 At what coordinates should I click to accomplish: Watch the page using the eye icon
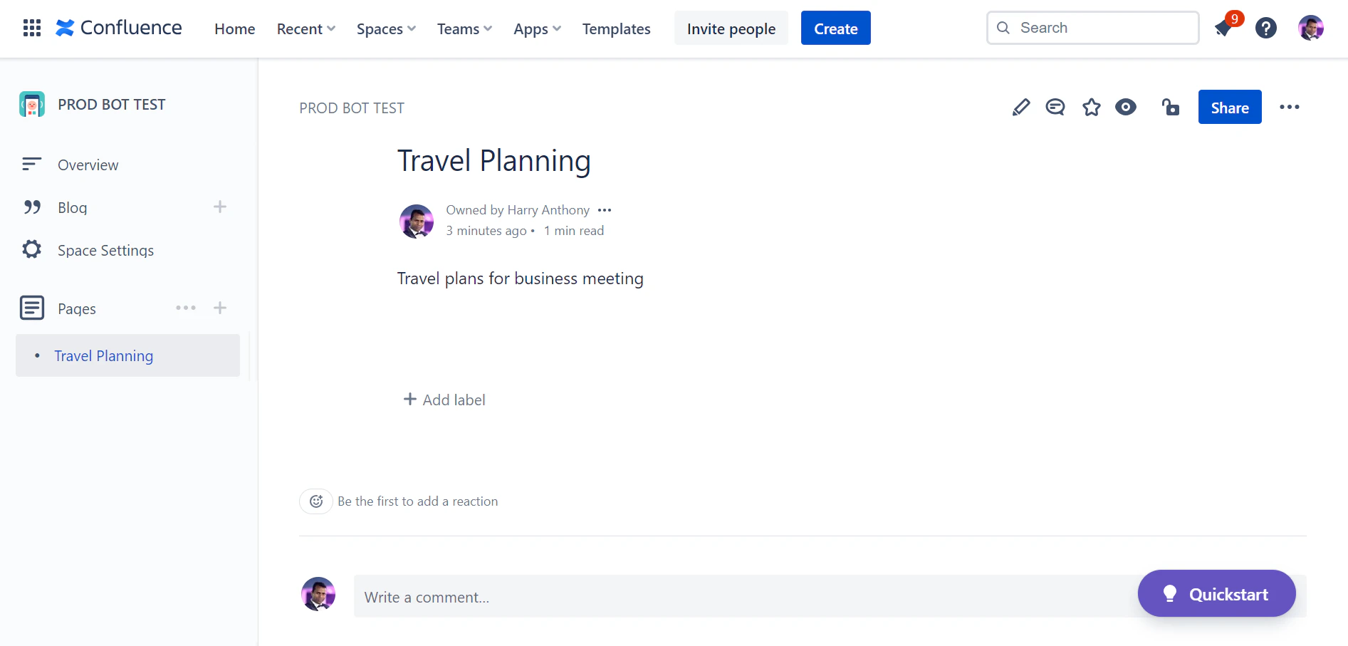point(1126,107)
